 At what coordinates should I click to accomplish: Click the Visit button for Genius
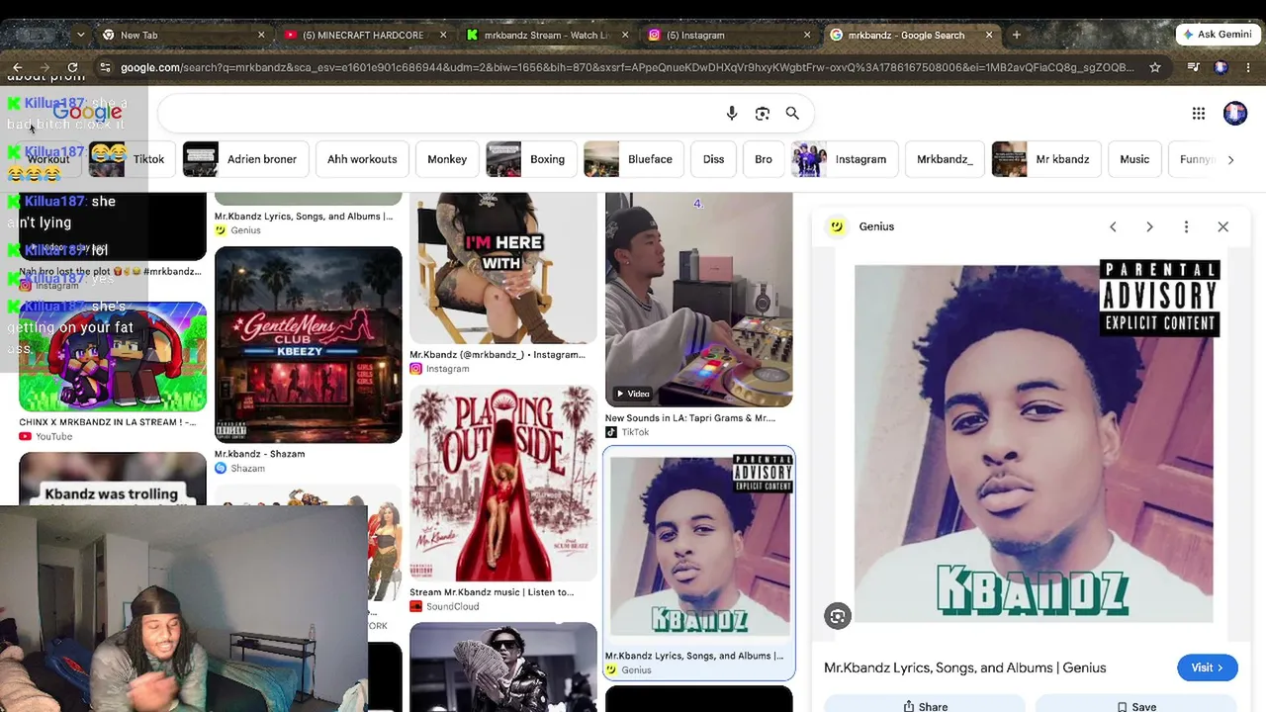(x=1207, y=667)
